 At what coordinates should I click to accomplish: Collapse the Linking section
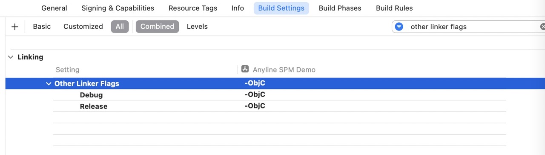click(10, 57)
